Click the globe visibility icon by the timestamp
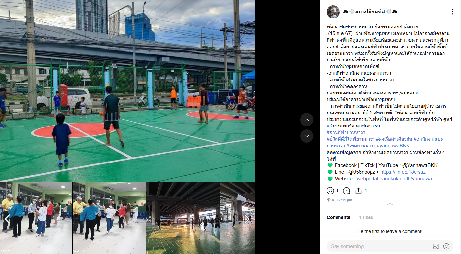The height and width of the screenshot is (254, 461). [x=329, y=200]
